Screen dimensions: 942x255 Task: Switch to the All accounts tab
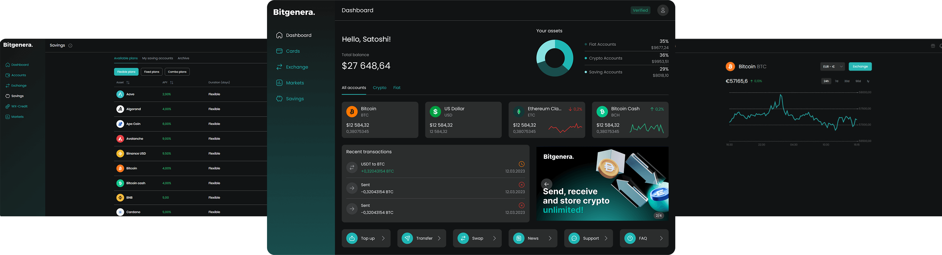pyautogui.click(x=354, y=88)
